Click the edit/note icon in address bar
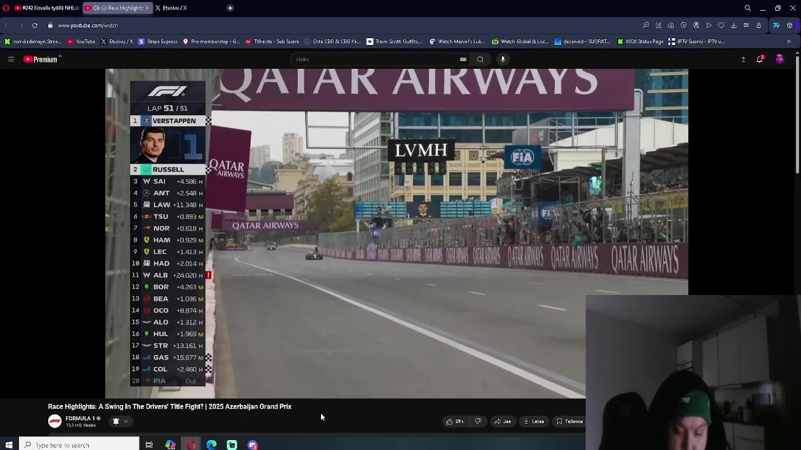This screenshot has height=450, width=801. coord(658,26)
